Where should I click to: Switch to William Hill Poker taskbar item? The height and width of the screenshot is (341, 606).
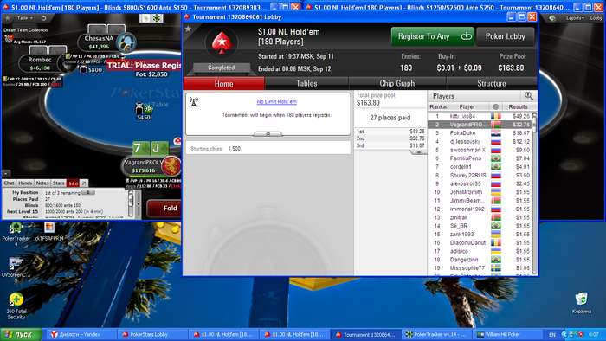click(x=507, y=334)
